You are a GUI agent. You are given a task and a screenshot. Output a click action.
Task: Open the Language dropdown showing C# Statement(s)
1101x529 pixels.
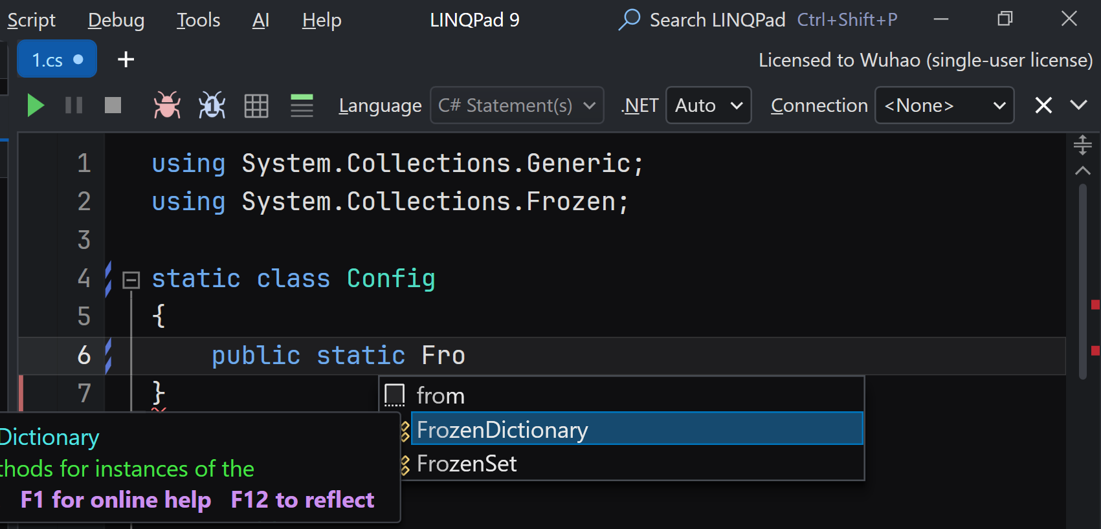click(517, 105)
